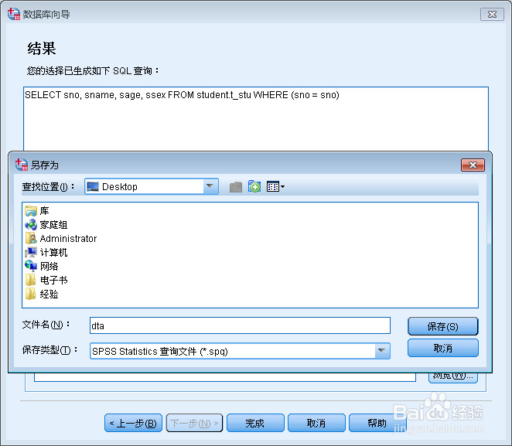512x446 pixels.
Task: Select the 计算机 entry
Action: click(x=46, y=253)
